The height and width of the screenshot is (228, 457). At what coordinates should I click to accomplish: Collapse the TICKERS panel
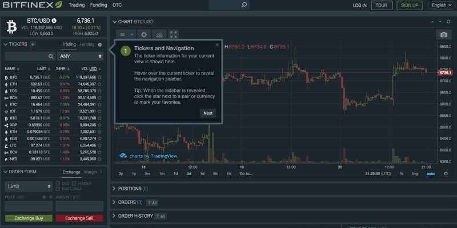click(5, 44)
